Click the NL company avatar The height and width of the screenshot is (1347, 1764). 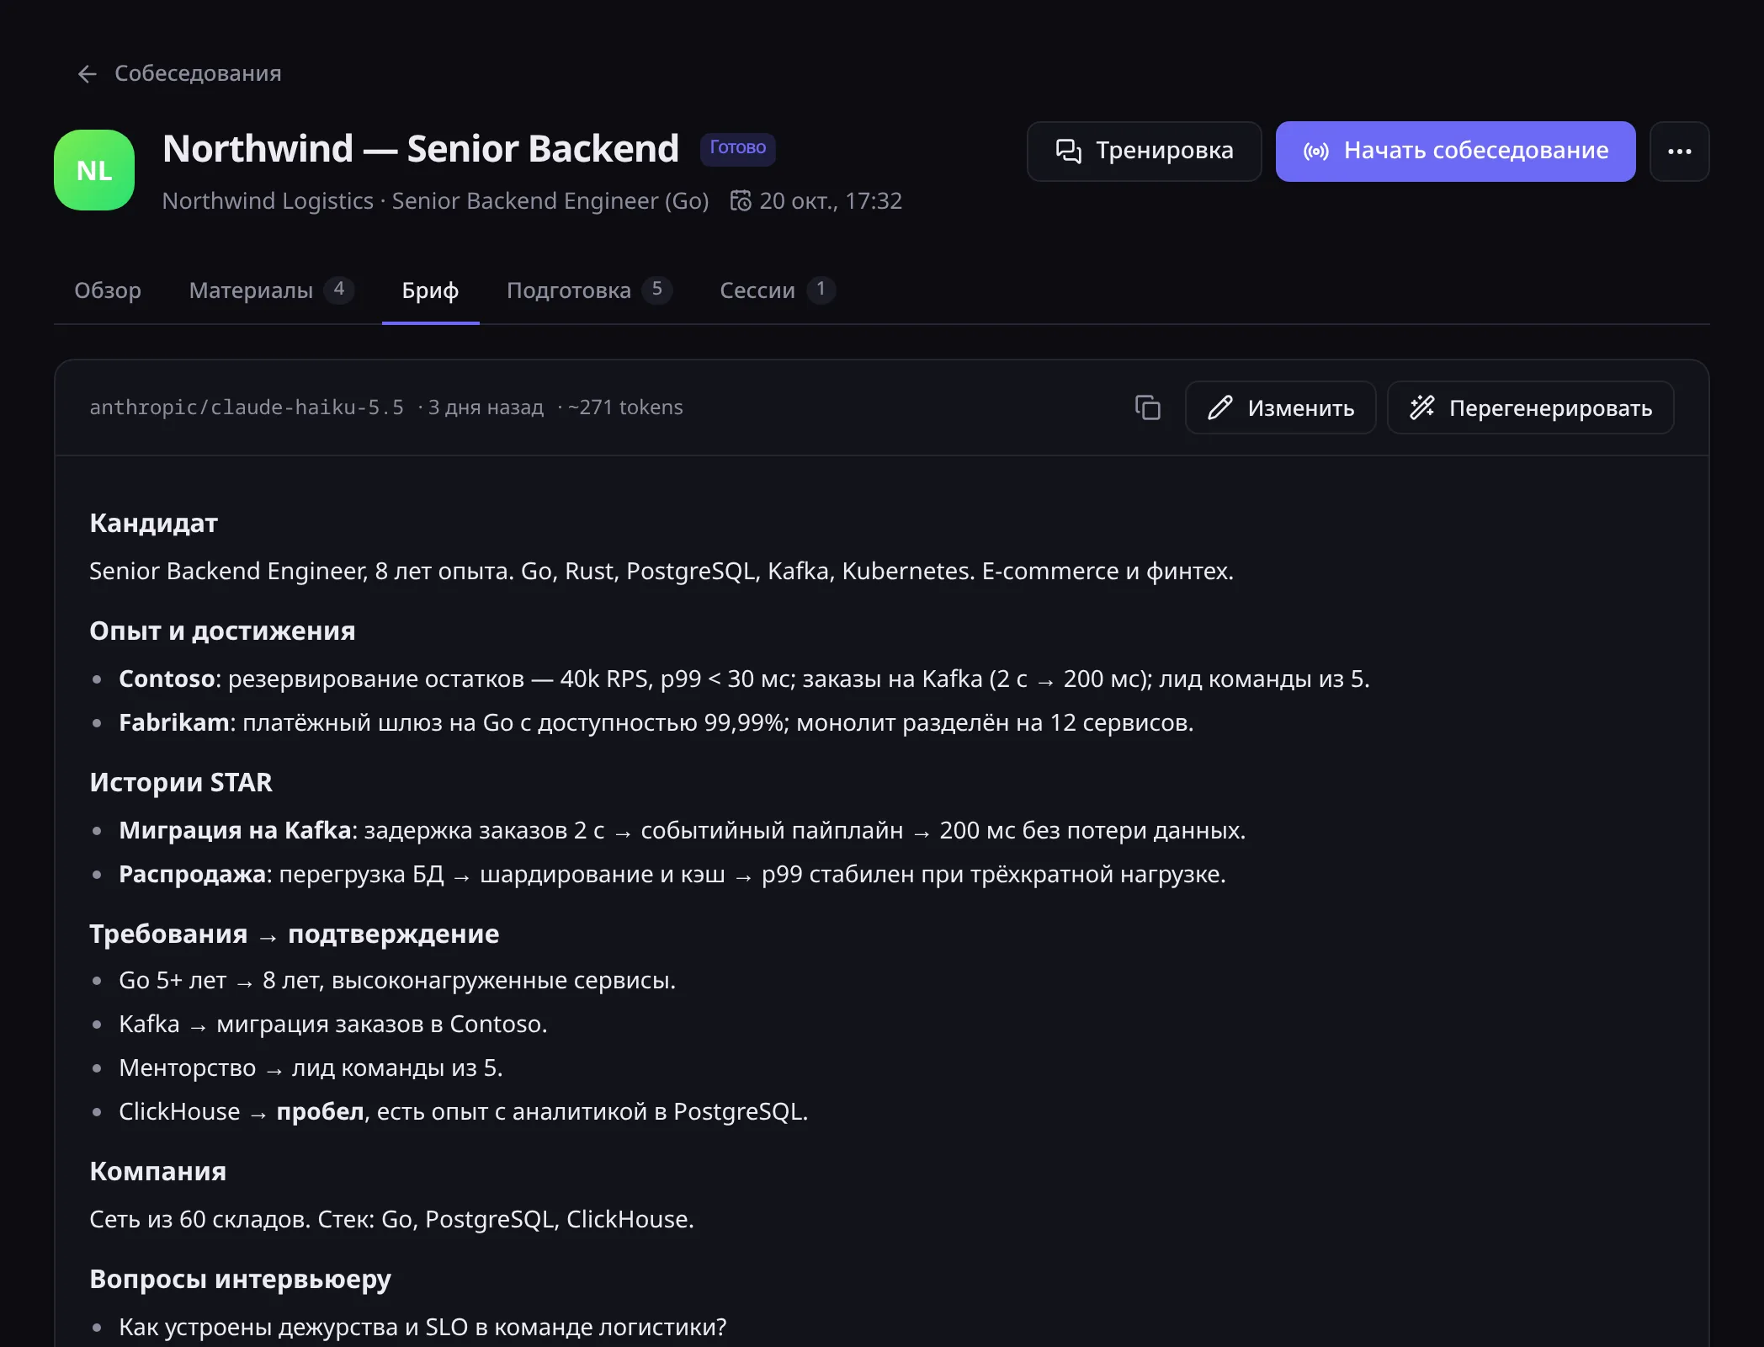(x=94, y=170)
